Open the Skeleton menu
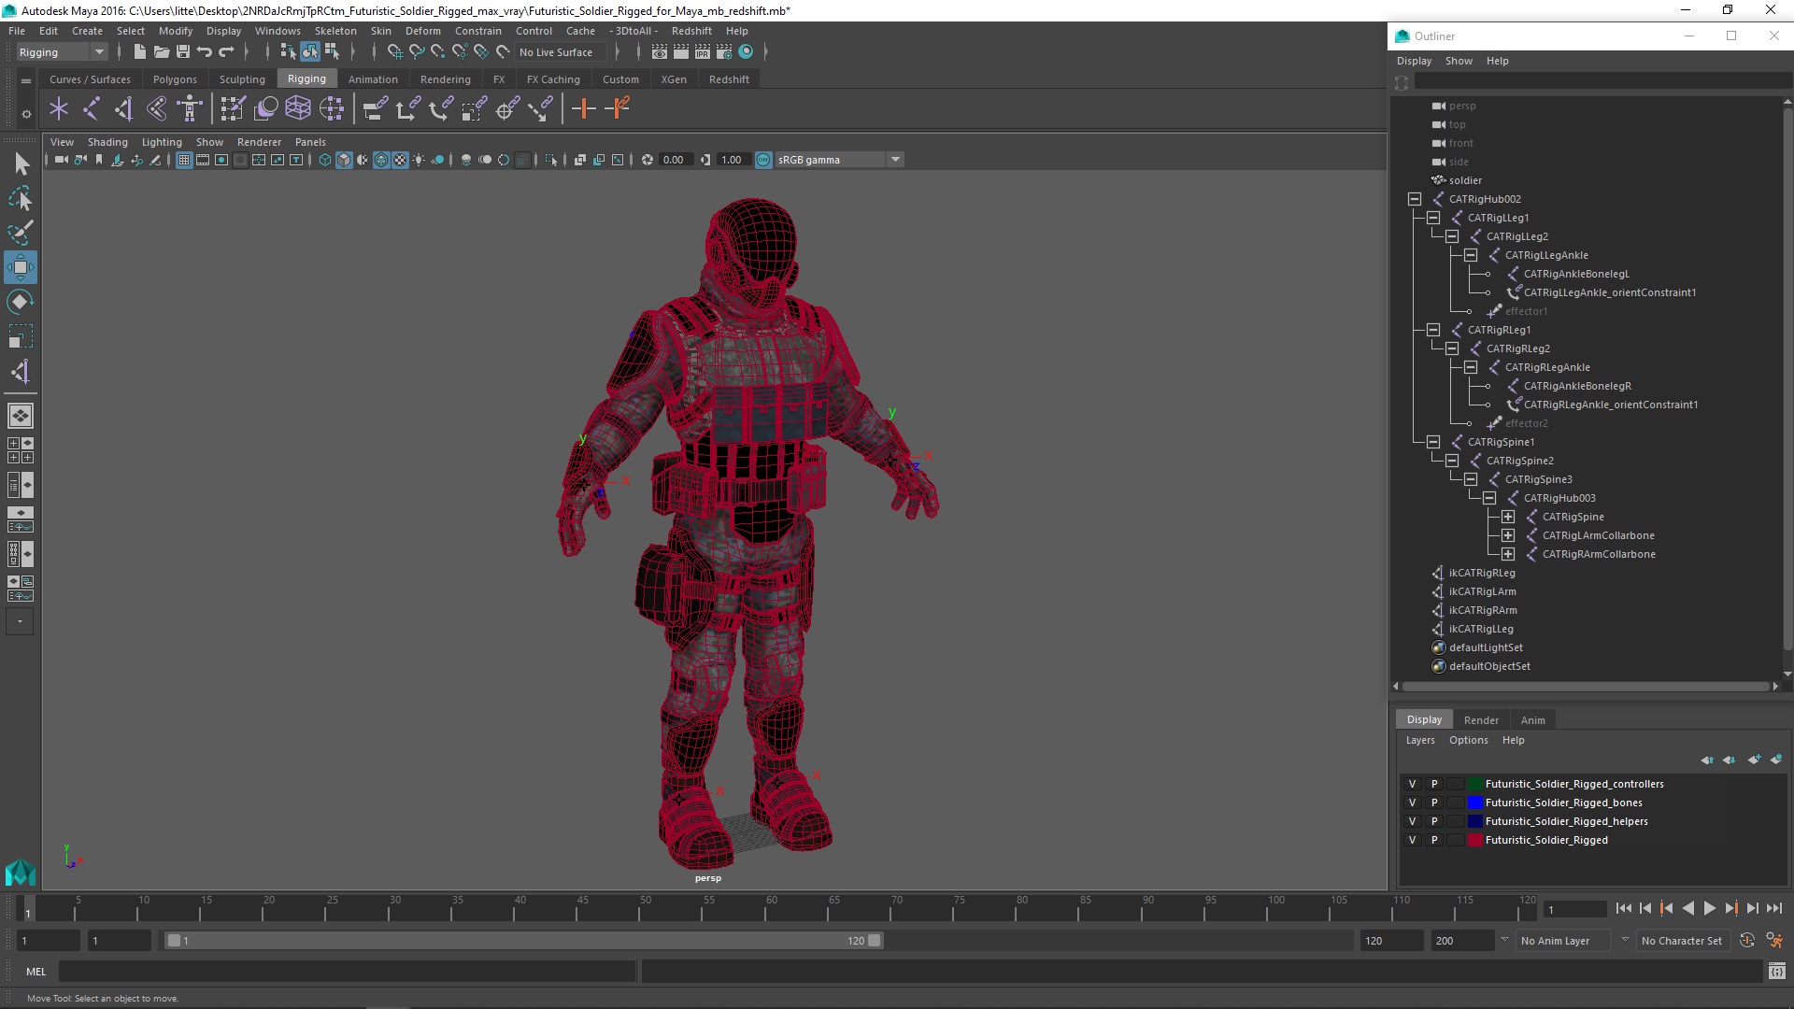 click(x=335, y=31)
